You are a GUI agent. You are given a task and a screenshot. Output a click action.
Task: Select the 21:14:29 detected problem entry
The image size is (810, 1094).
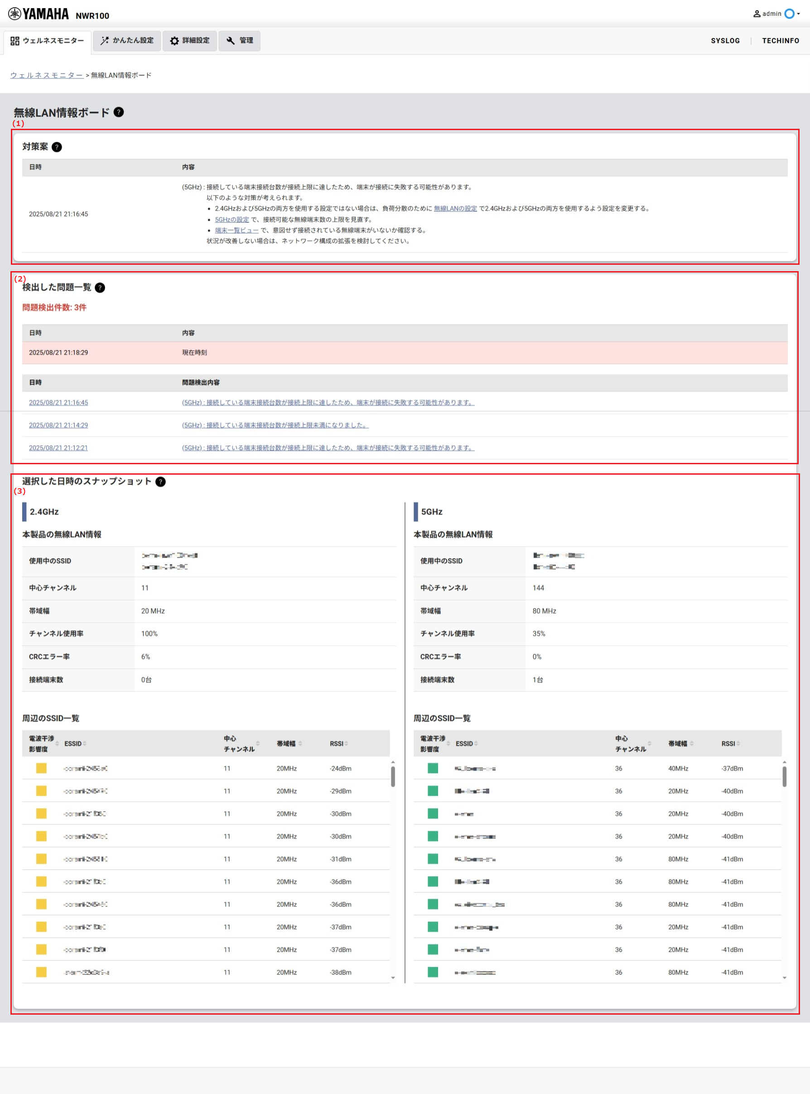coord(58,425)
